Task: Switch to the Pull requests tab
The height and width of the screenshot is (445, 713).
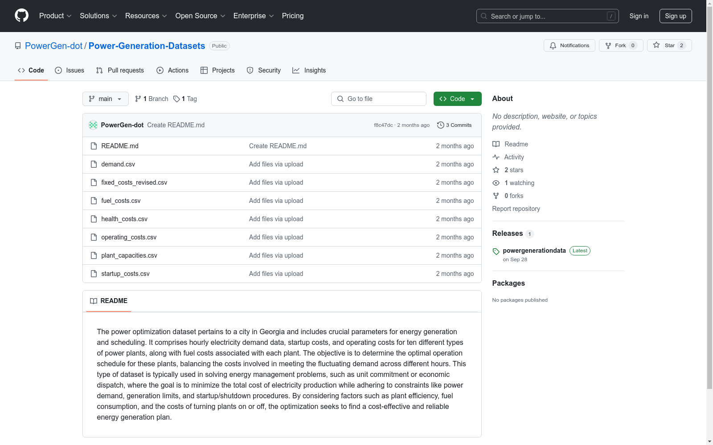Action: [x=120, y=70]
